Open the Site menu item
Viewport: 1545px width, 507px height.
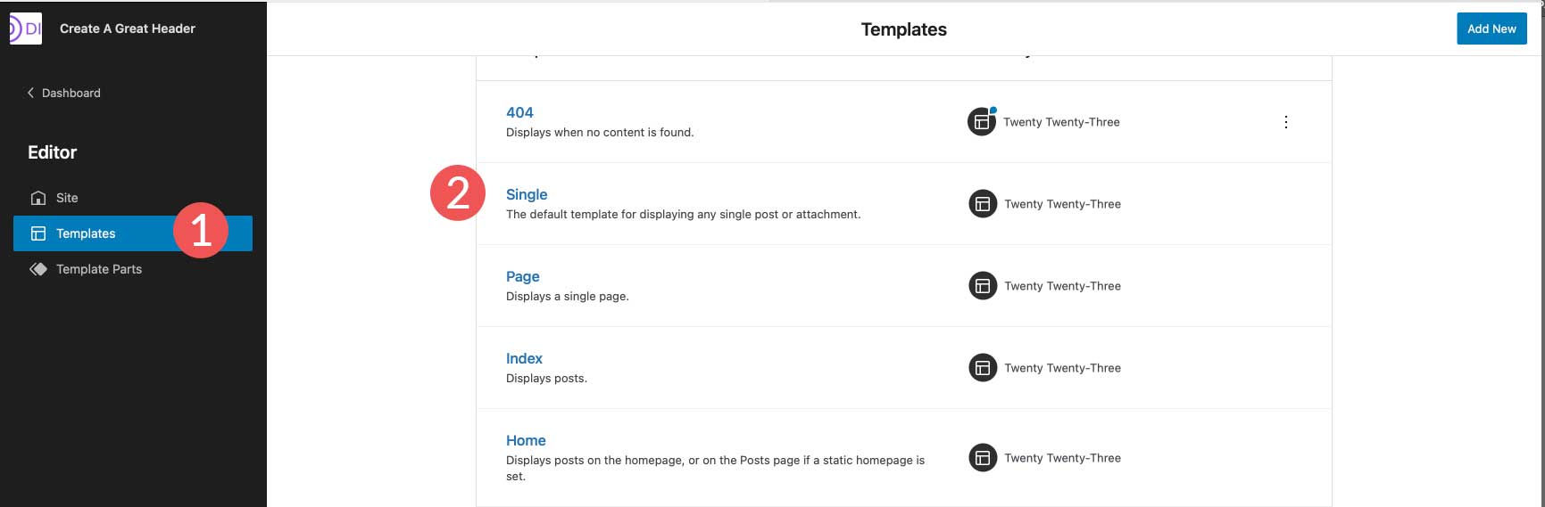pyautogui.click(x=67, y=198)
